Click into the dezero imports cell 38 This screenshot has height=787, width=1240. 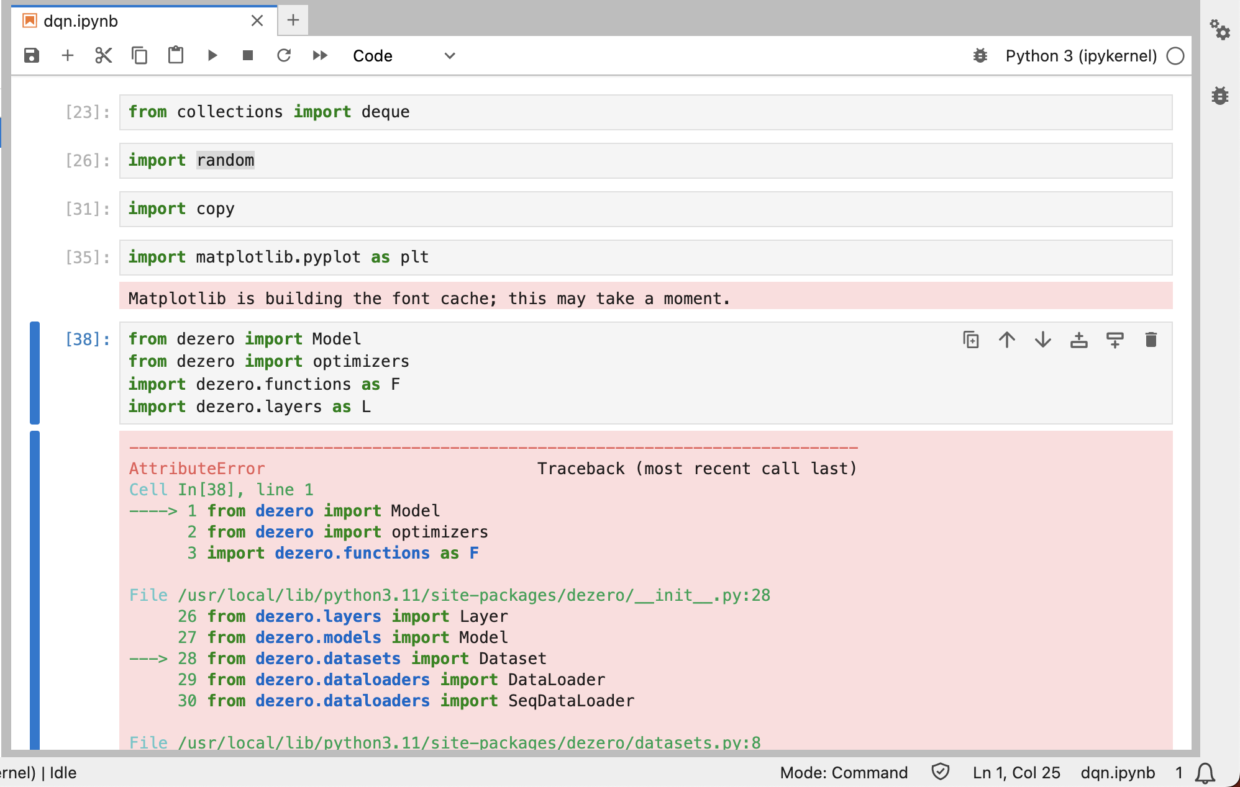(646, 373)
